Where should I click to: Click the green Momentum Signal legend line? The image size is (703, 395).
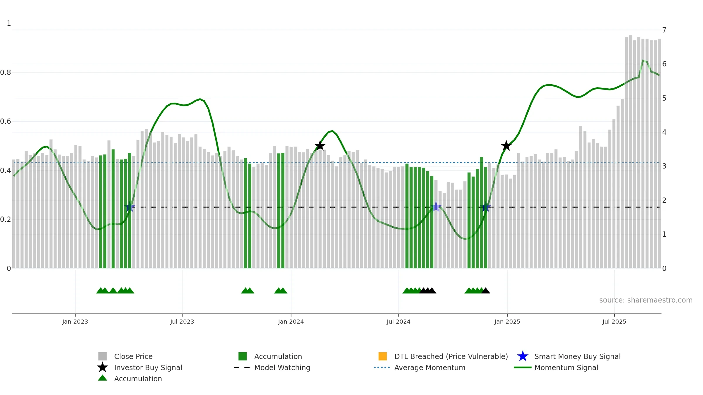click(523, 367)
